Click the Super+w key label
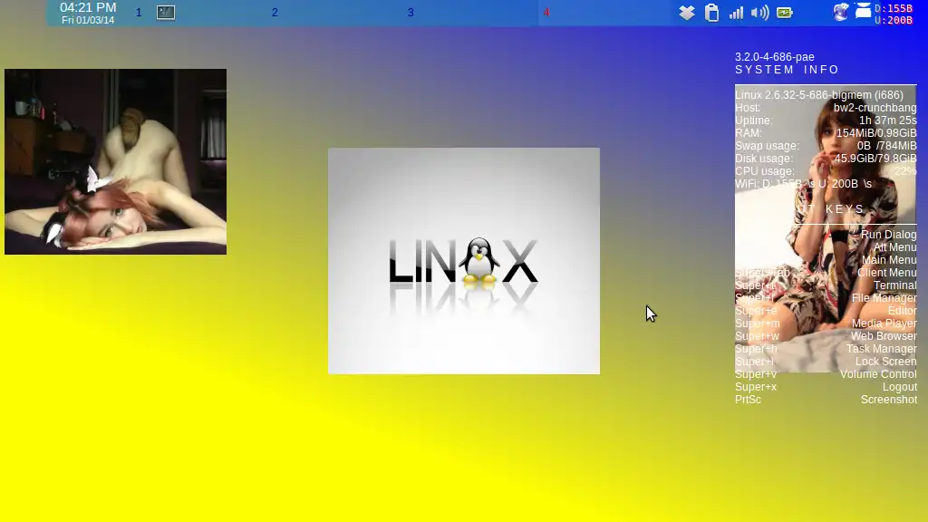928x522 pixels. coord(757,336)
